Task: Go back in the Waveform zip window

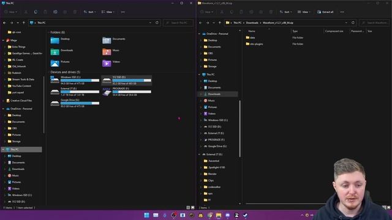Action: [200, 23]
